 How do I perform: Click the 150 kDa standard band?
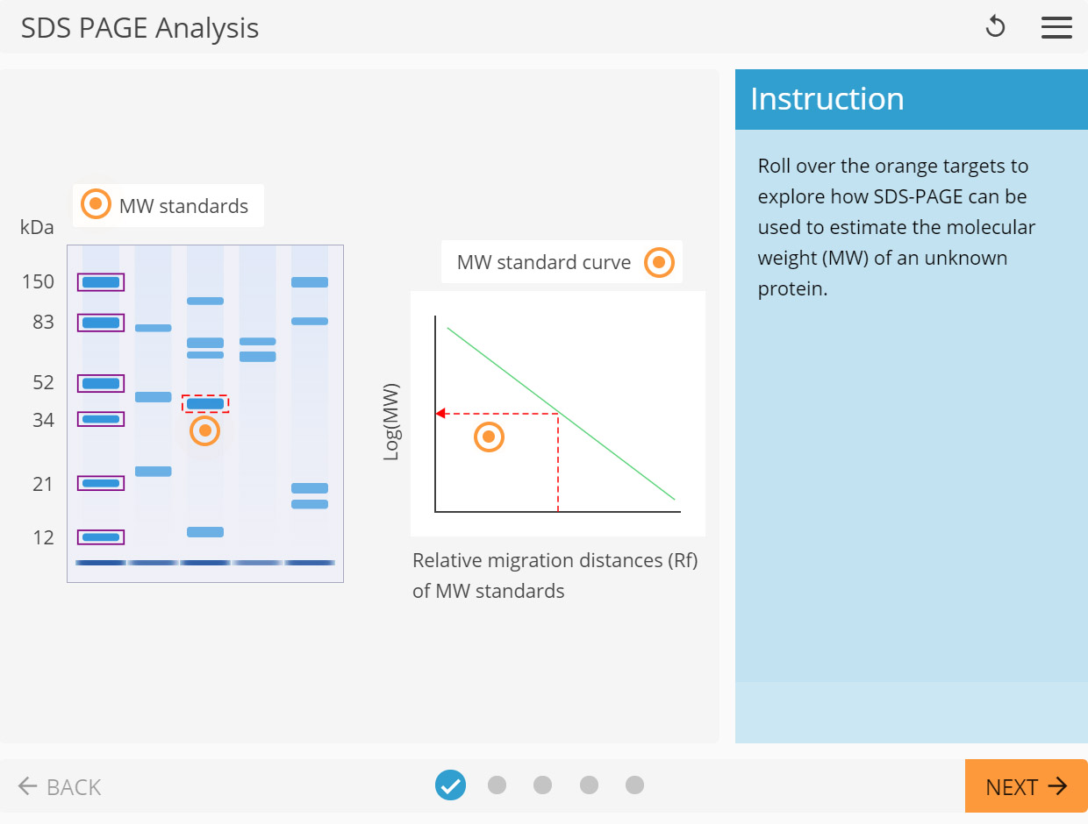[99, 281]
